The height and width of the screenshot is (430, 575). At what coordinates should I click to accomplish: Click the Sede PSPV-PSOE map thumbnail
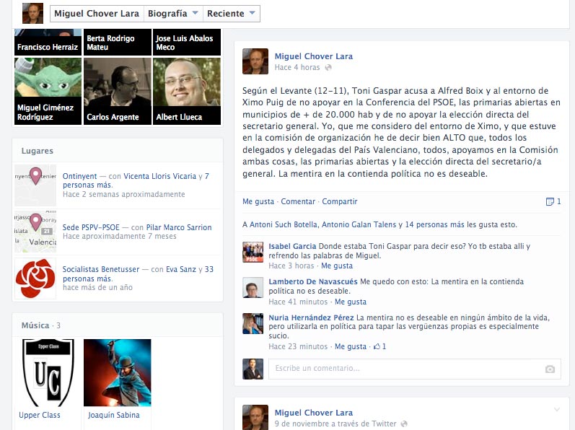(x=35, y=232)
